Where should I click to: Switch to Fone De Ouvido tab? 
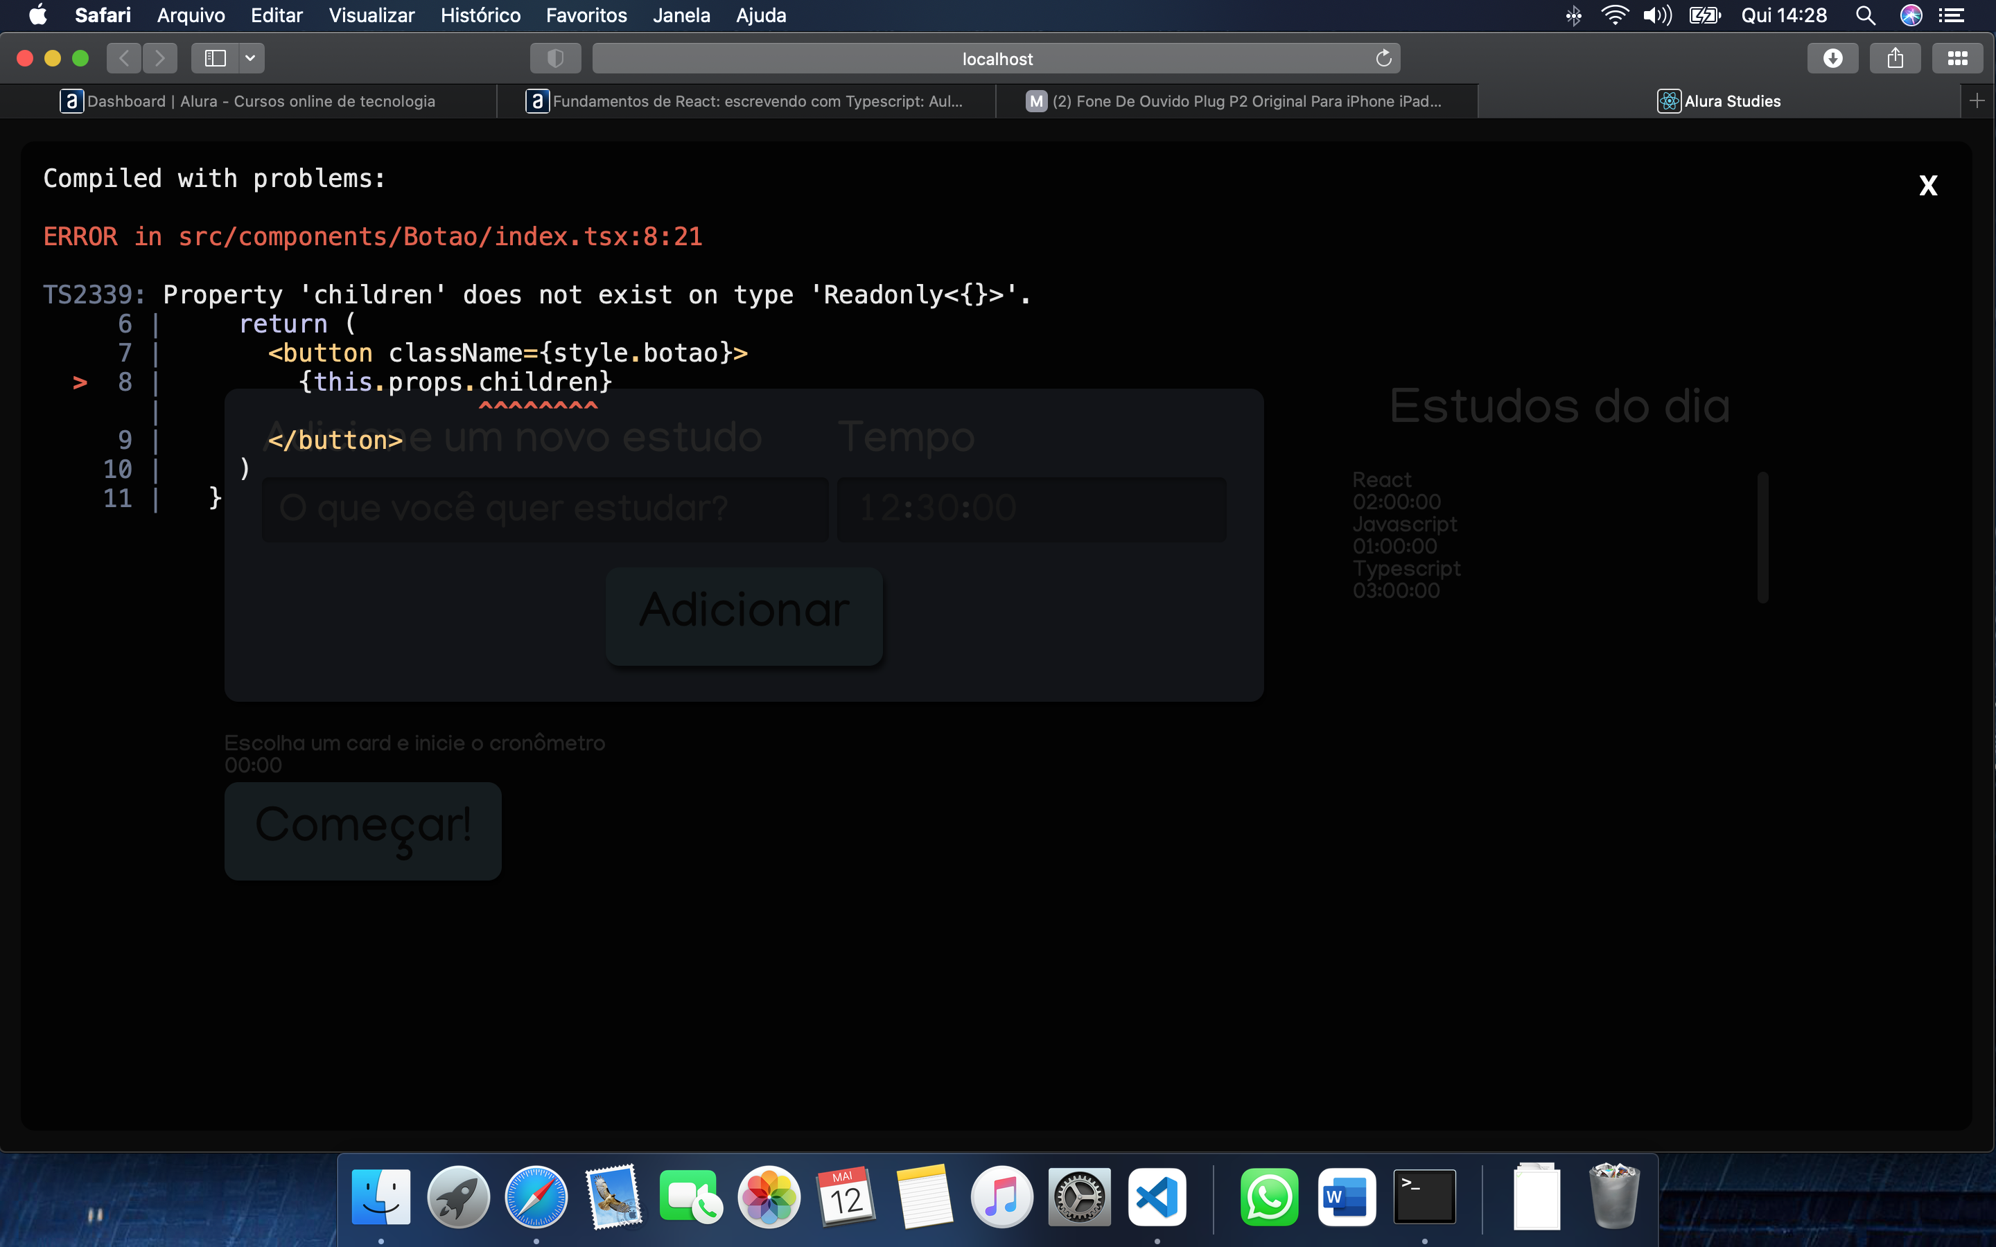click(1236, 100)
